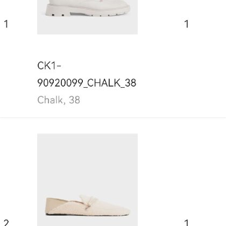226x226 pixels.
Task: Click the tan heel panel of the loafer
Action: pyautogui.click(x=53, y=204)
